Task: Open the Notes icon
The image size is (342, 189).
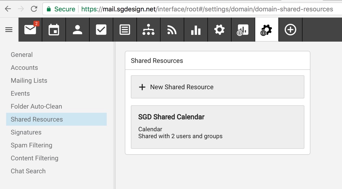Action: (125, 30)
